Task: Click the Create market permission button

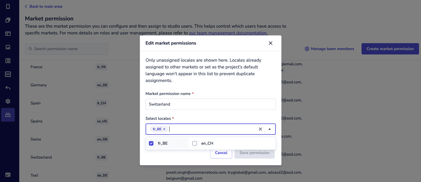Action: [390, 49]
